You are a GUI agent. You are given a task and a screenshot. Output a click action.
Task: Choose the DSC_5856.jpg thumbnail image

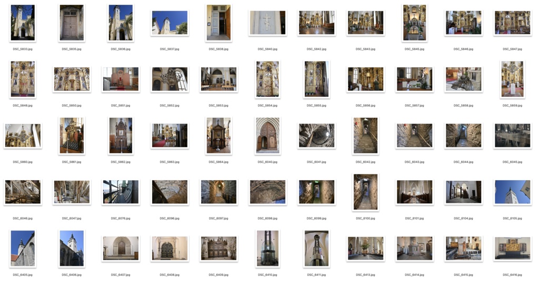click(x=365, y=79)
